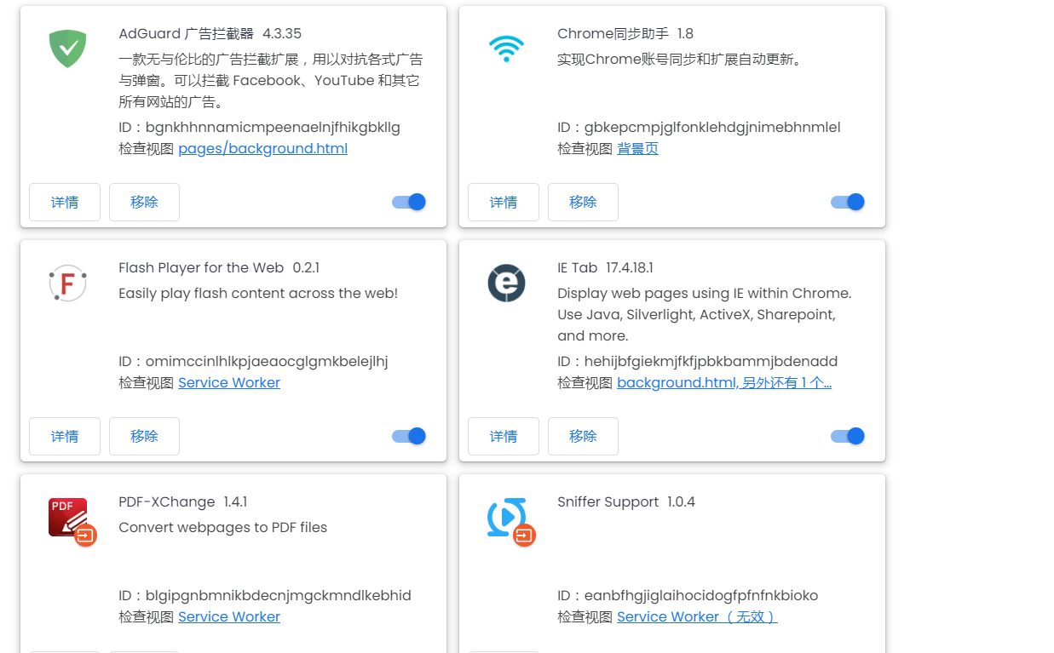The width and height of the screenshot is (1054, 653).
Task: Open Sniffer Support Service Worker（无效）link
Action: pos(697,616)
